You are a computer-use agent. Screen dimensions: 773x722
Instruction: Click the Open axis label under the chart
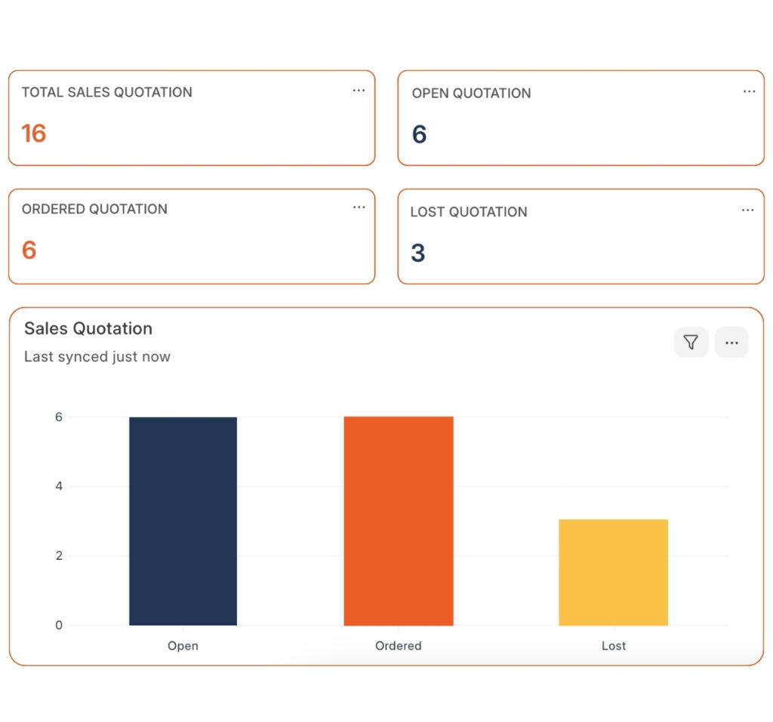click(183, 646)
